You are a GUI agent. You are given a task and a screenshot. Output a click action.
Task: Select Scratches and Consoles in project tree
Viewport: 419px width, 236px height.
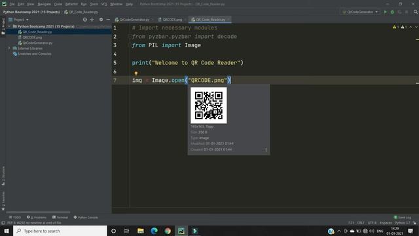(34, 54)
